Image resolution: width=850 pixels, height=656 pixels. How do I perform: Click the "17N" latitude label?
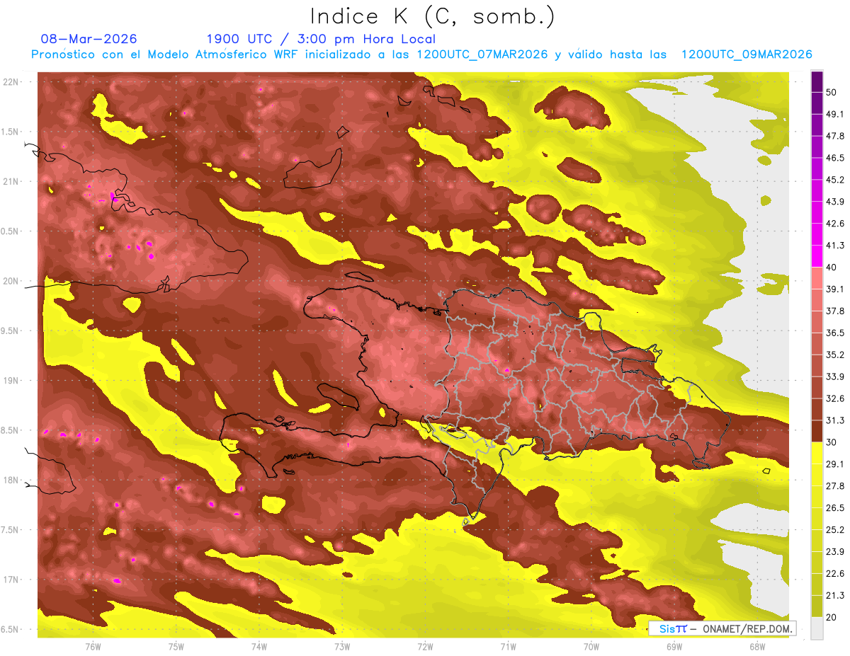12,580
